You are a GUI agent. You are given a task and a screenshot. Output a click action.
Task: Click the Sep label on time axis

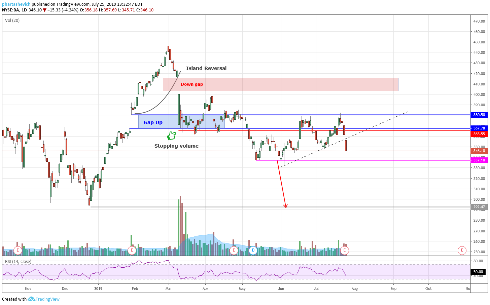393,289
